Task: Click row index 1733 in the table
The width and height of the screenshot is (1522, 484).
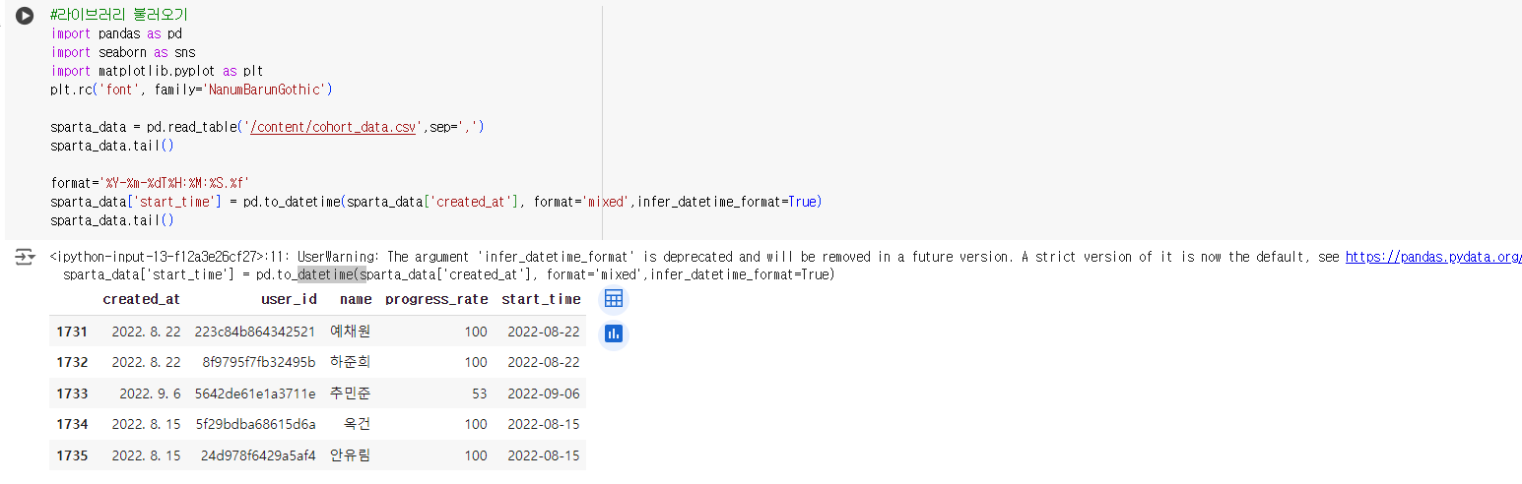Action: click(73, 393)
